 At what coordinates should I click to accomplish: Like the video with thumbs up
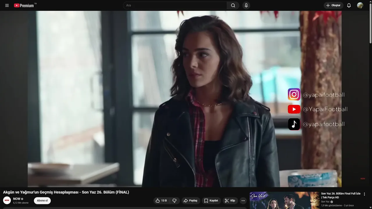pyautogui.click(x=162, y=201)
